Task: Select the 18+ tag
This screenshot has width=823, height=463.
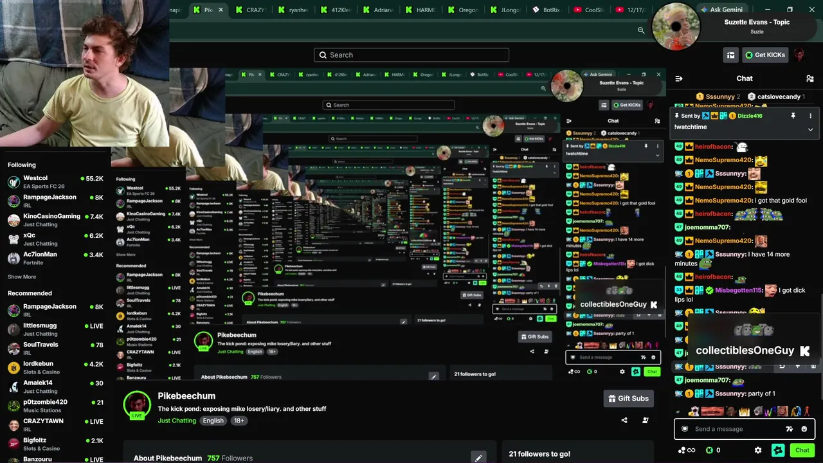Action: pos(239,421)
